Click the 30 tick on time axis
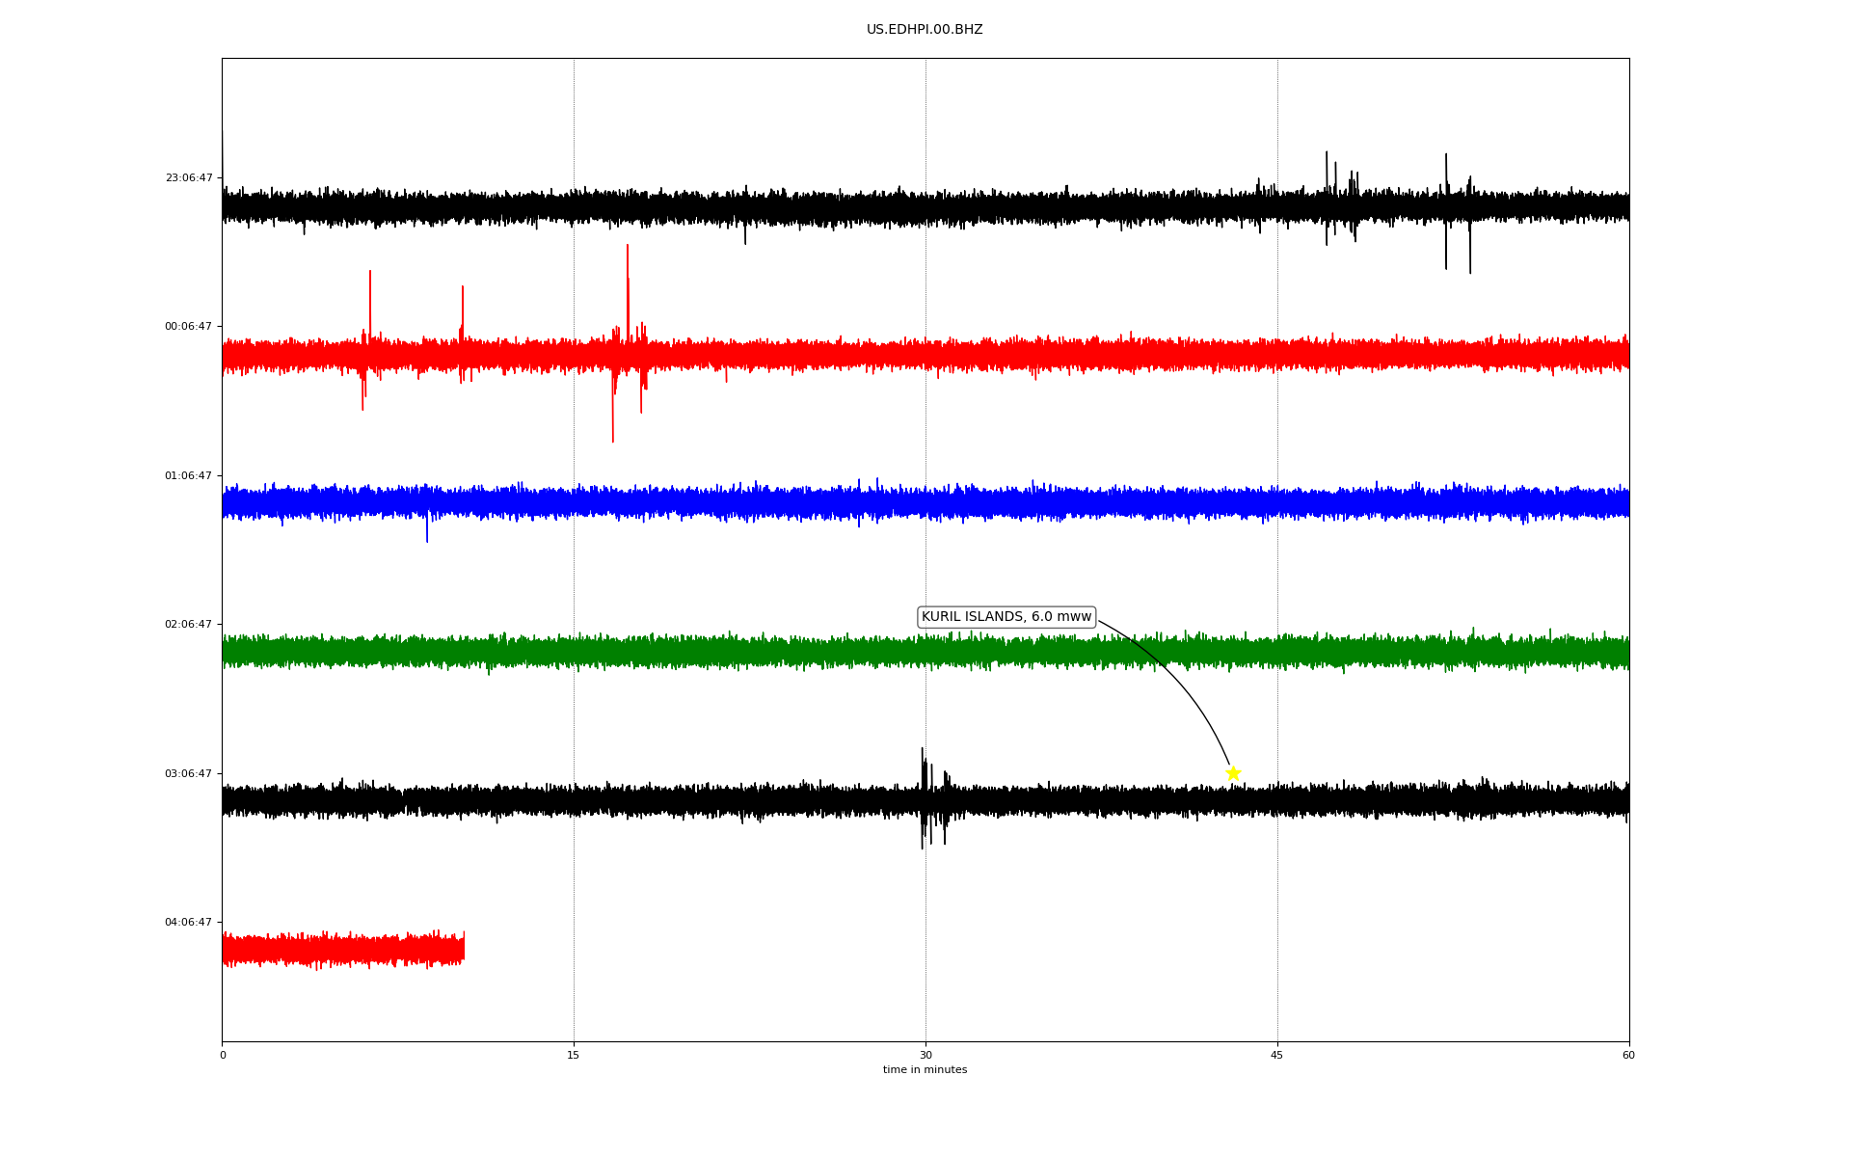 [925, 1055]
